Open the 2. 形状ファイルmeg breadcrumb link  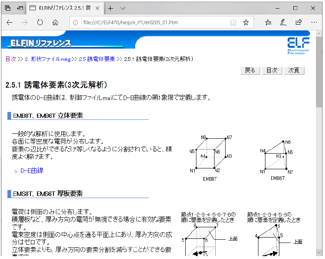tap(48, 59)
